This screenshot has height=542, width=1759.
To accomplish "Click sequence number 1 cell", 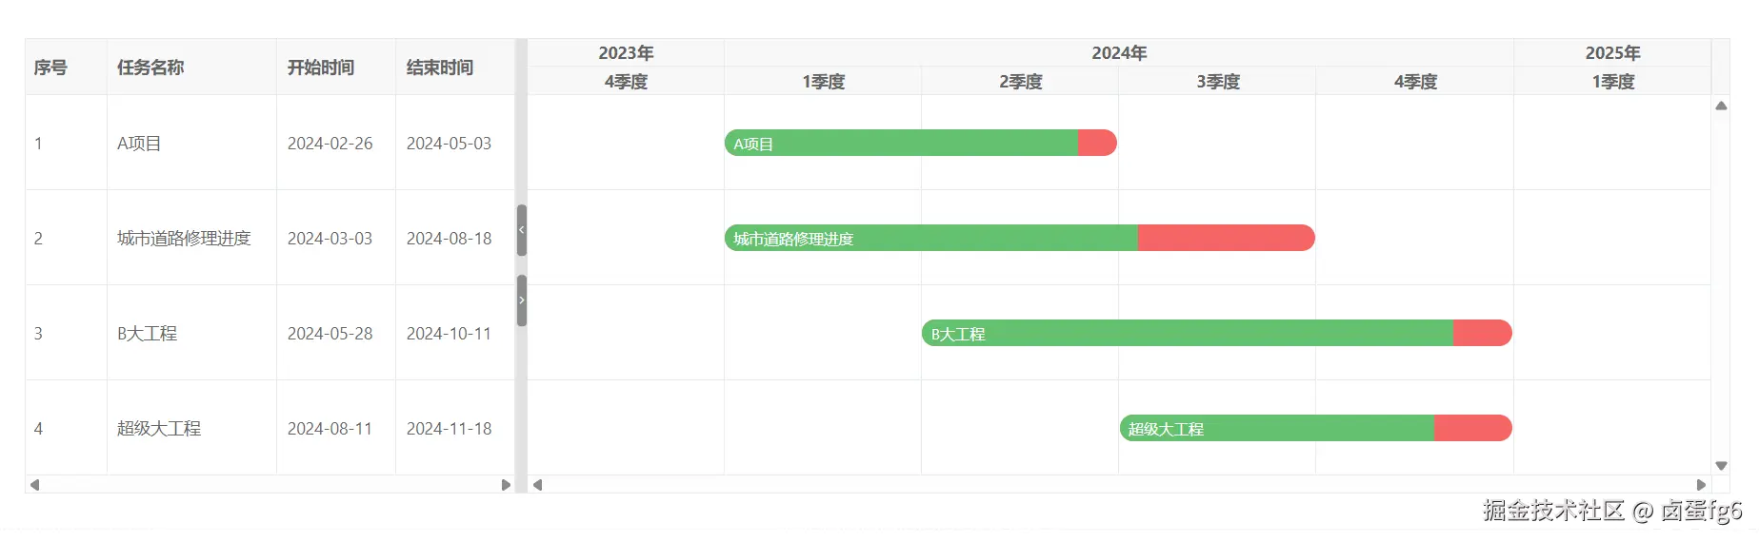I will (66, 143).
